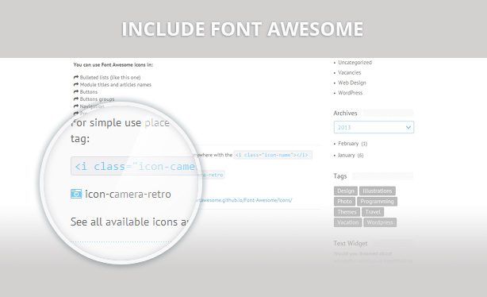Image resolution: width=487 pixels, height=297 pixels.
Task: Click arrow icon next to Buttons item
Action: (x=76, y=92)
